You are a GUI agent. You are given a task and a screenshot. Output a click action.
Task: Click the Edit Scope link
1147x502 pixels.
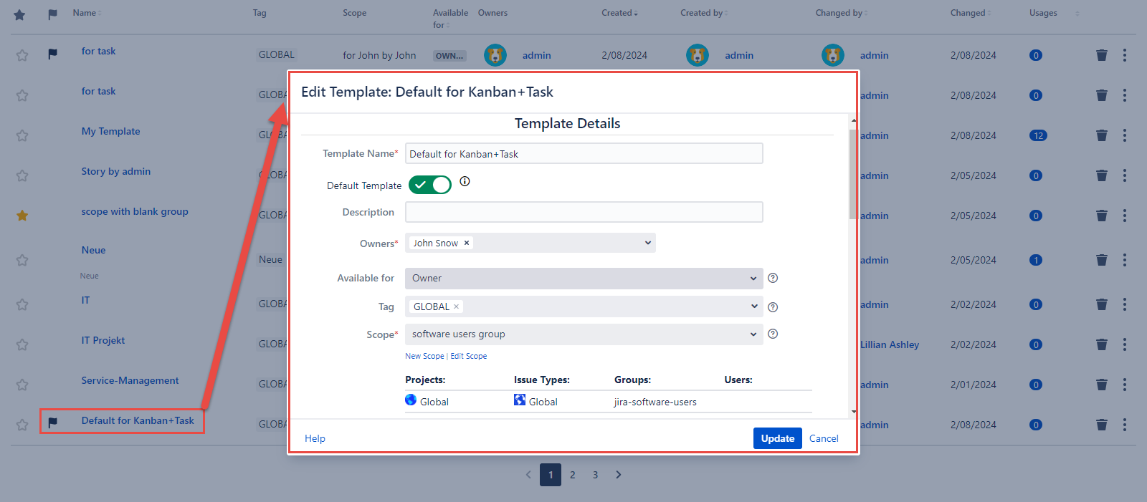click(468, 356)
